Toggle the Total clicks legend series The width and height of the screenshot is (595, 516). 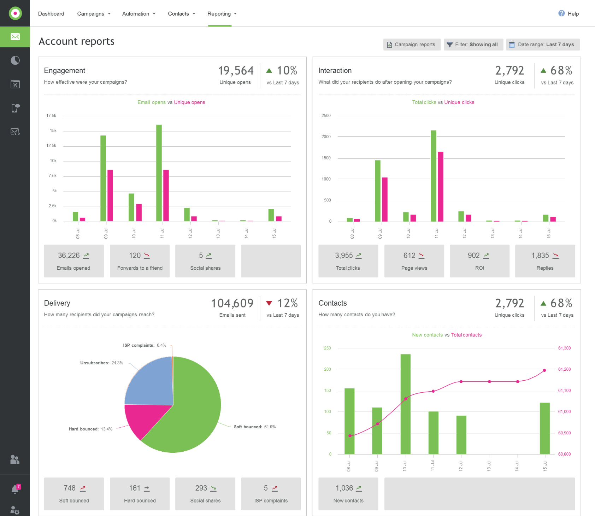coord(424,102)
